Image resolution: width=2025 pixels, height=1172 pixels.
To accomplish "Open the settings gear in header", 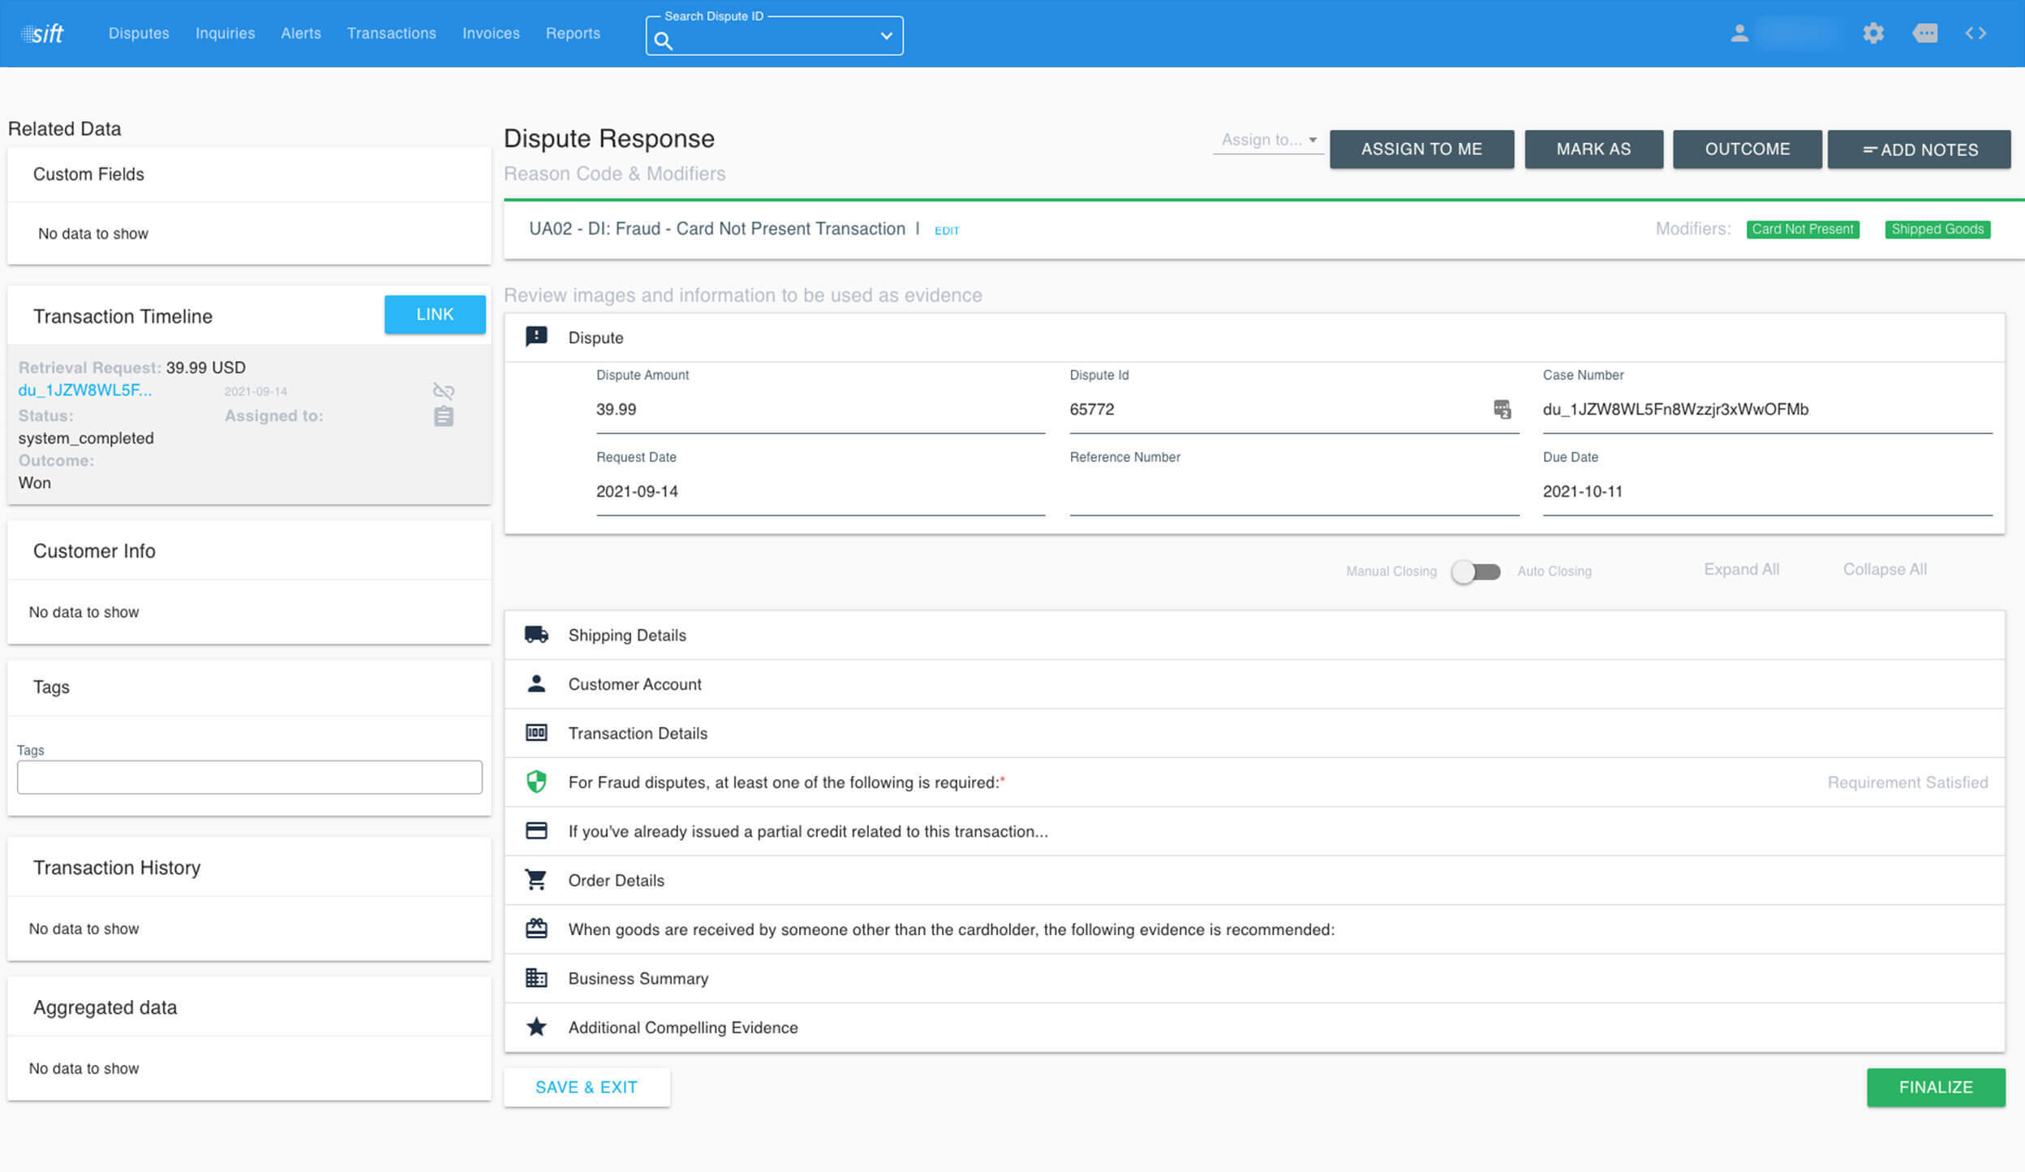I will pyautogui.click(x=1872, y=33).
